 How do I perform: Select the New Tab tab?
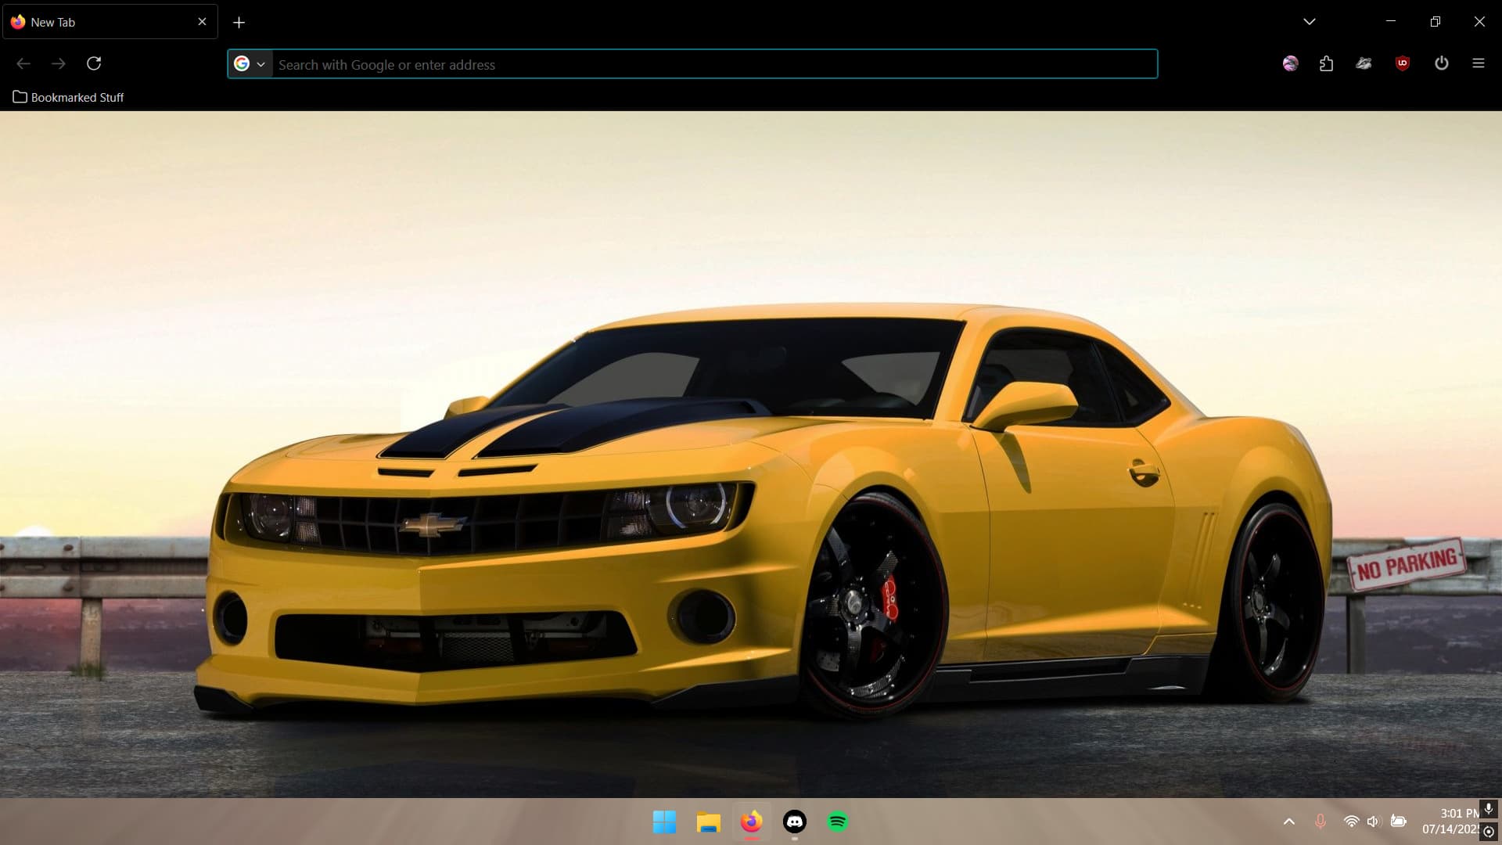tap(110, 22)
